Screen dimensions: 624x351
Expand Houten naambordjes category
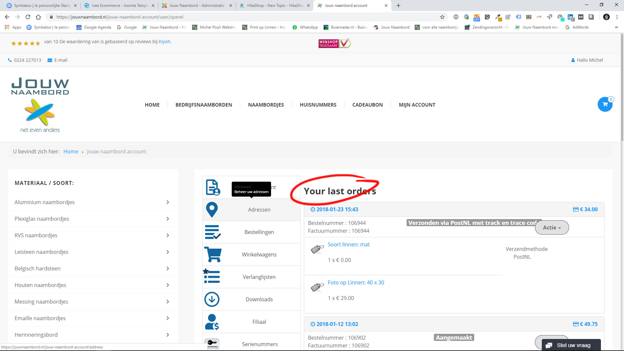168,285
